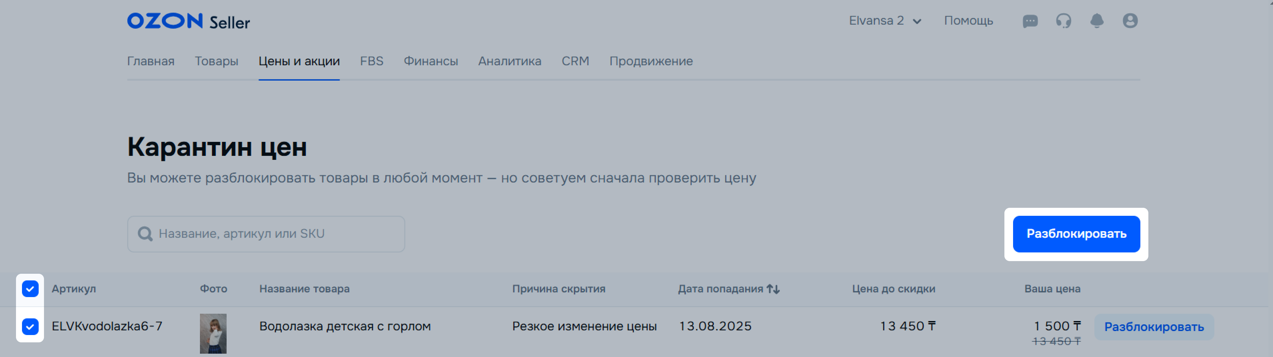Open the headset support icon

pos(1063,21)
